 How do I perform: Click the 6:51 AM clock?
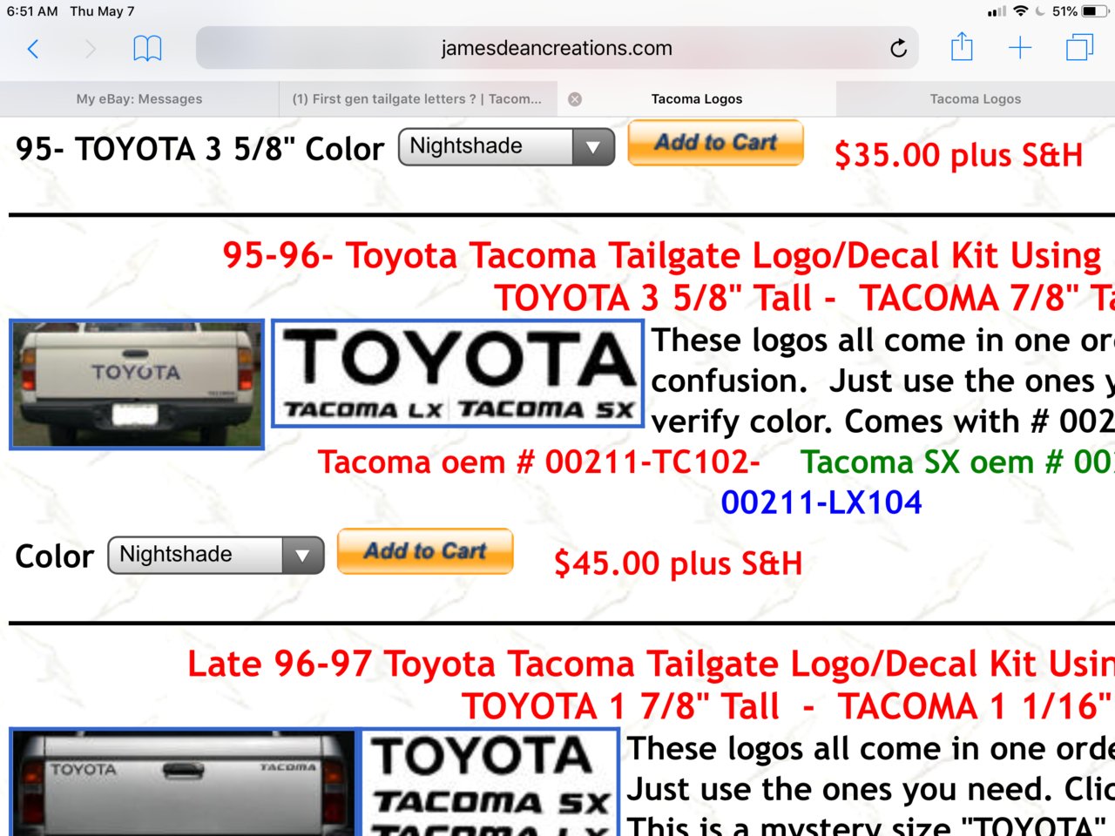coord(32,11)
